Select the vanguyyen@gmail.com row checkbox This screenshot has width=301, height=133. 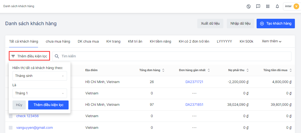point(11,128)
